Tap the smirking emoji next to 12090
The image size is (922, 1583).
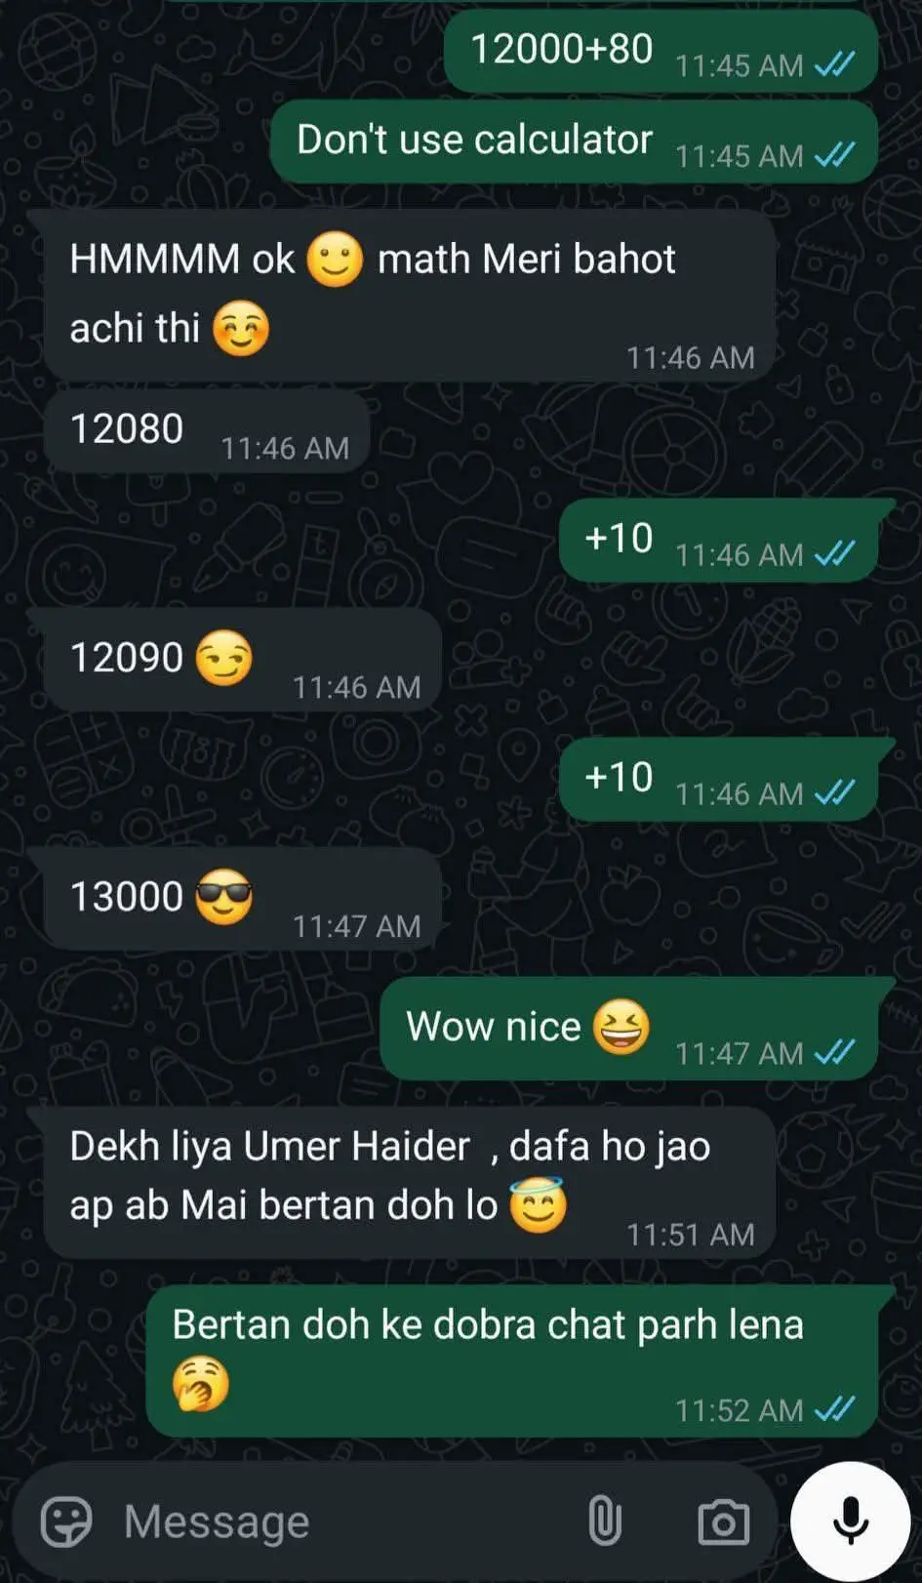(224, 658)
